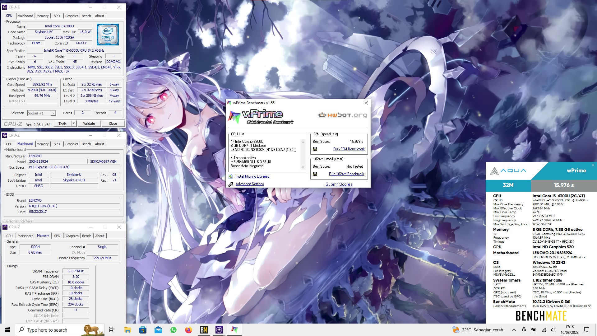Click the Install Missing Libraries icon
This screenshot has height=336, width=597.
231,176
